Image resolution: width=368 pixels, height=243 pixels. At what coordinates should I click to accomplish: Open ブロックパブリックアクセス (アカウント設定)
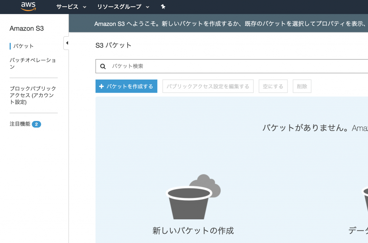(x=33, y=95)
